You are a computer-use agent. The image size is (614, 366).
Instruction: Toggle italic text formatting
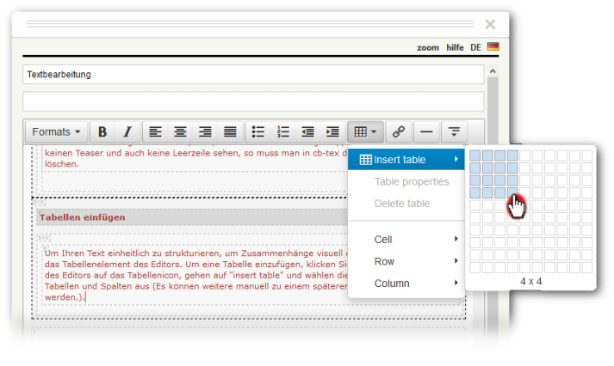click(127, 131)
